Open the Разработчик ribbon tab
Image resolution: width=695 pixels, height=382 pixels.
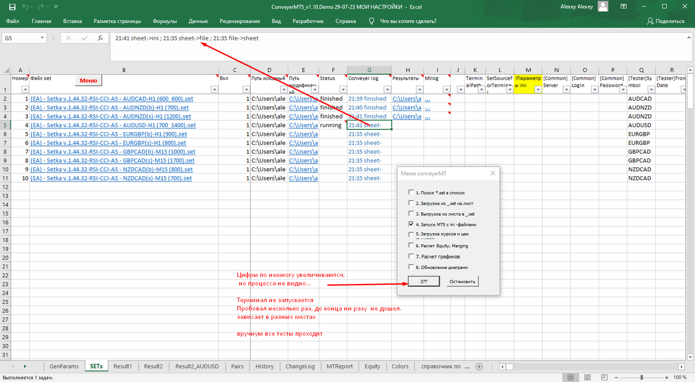pyautogui.click(x=308, y=21)
